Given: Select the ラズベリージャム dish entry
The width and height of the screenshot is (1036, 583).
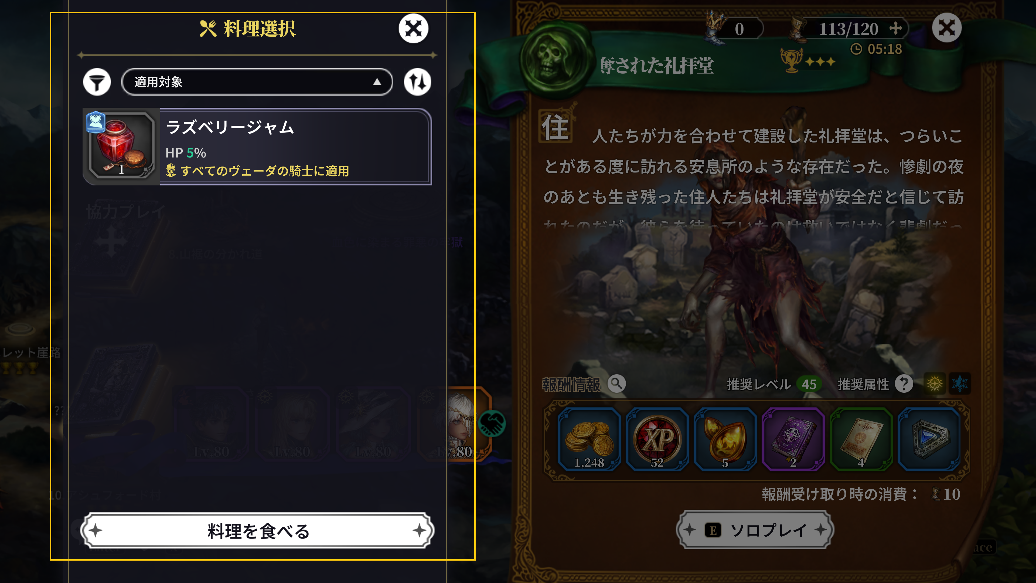Looking at the screenshot, I should click(257, 147).
